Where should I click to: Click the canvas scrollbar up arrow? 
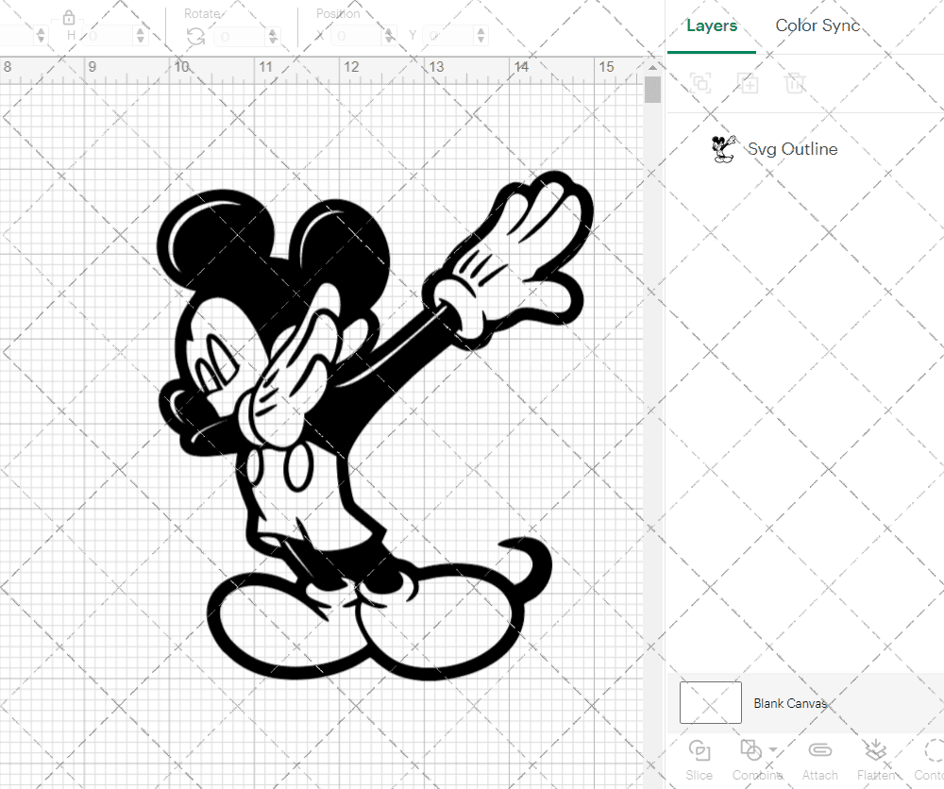point(652,67)
